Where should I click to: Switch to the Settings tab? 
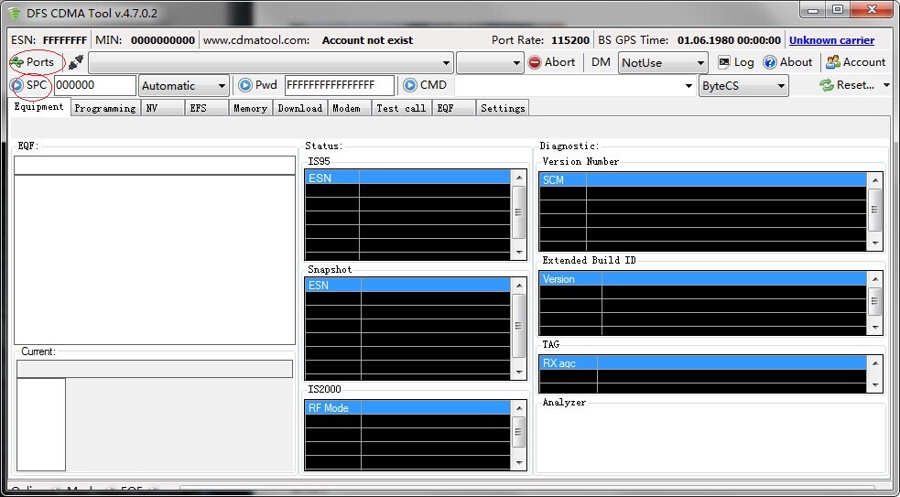(x=503, y=108)
